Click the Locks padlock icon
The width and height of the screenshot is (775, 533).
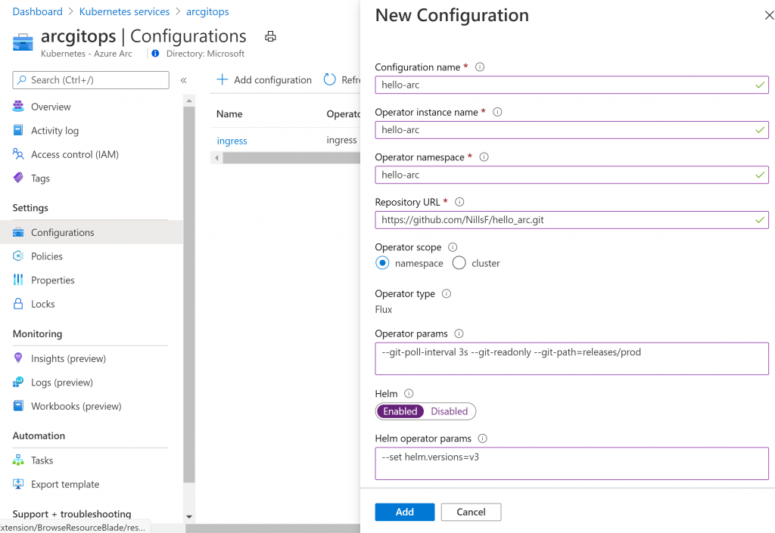click(18, 303)
